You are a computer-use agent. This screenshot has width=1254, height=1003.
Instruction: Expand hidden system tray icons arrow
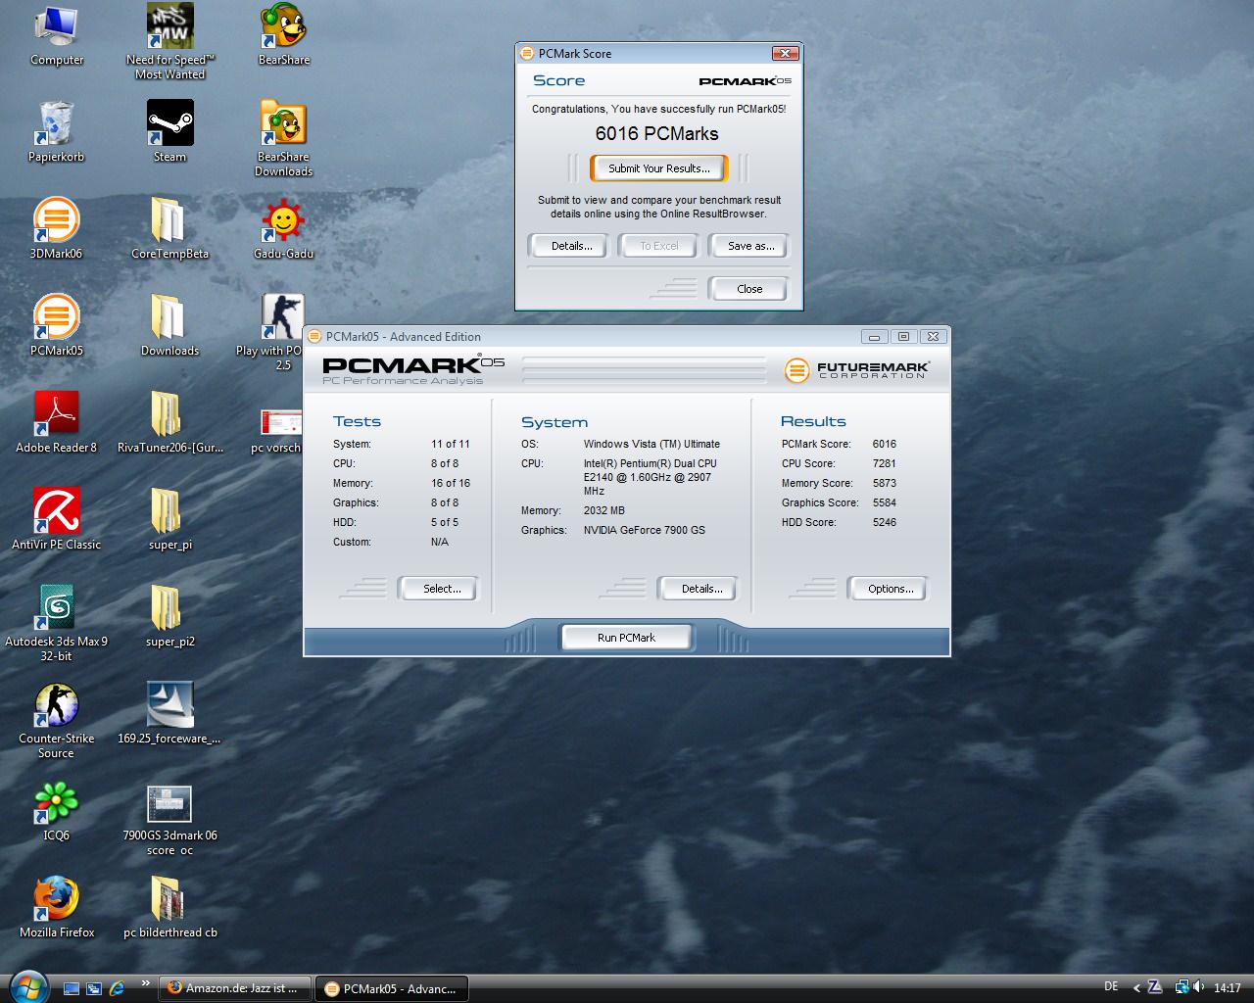coord(1136,988)
